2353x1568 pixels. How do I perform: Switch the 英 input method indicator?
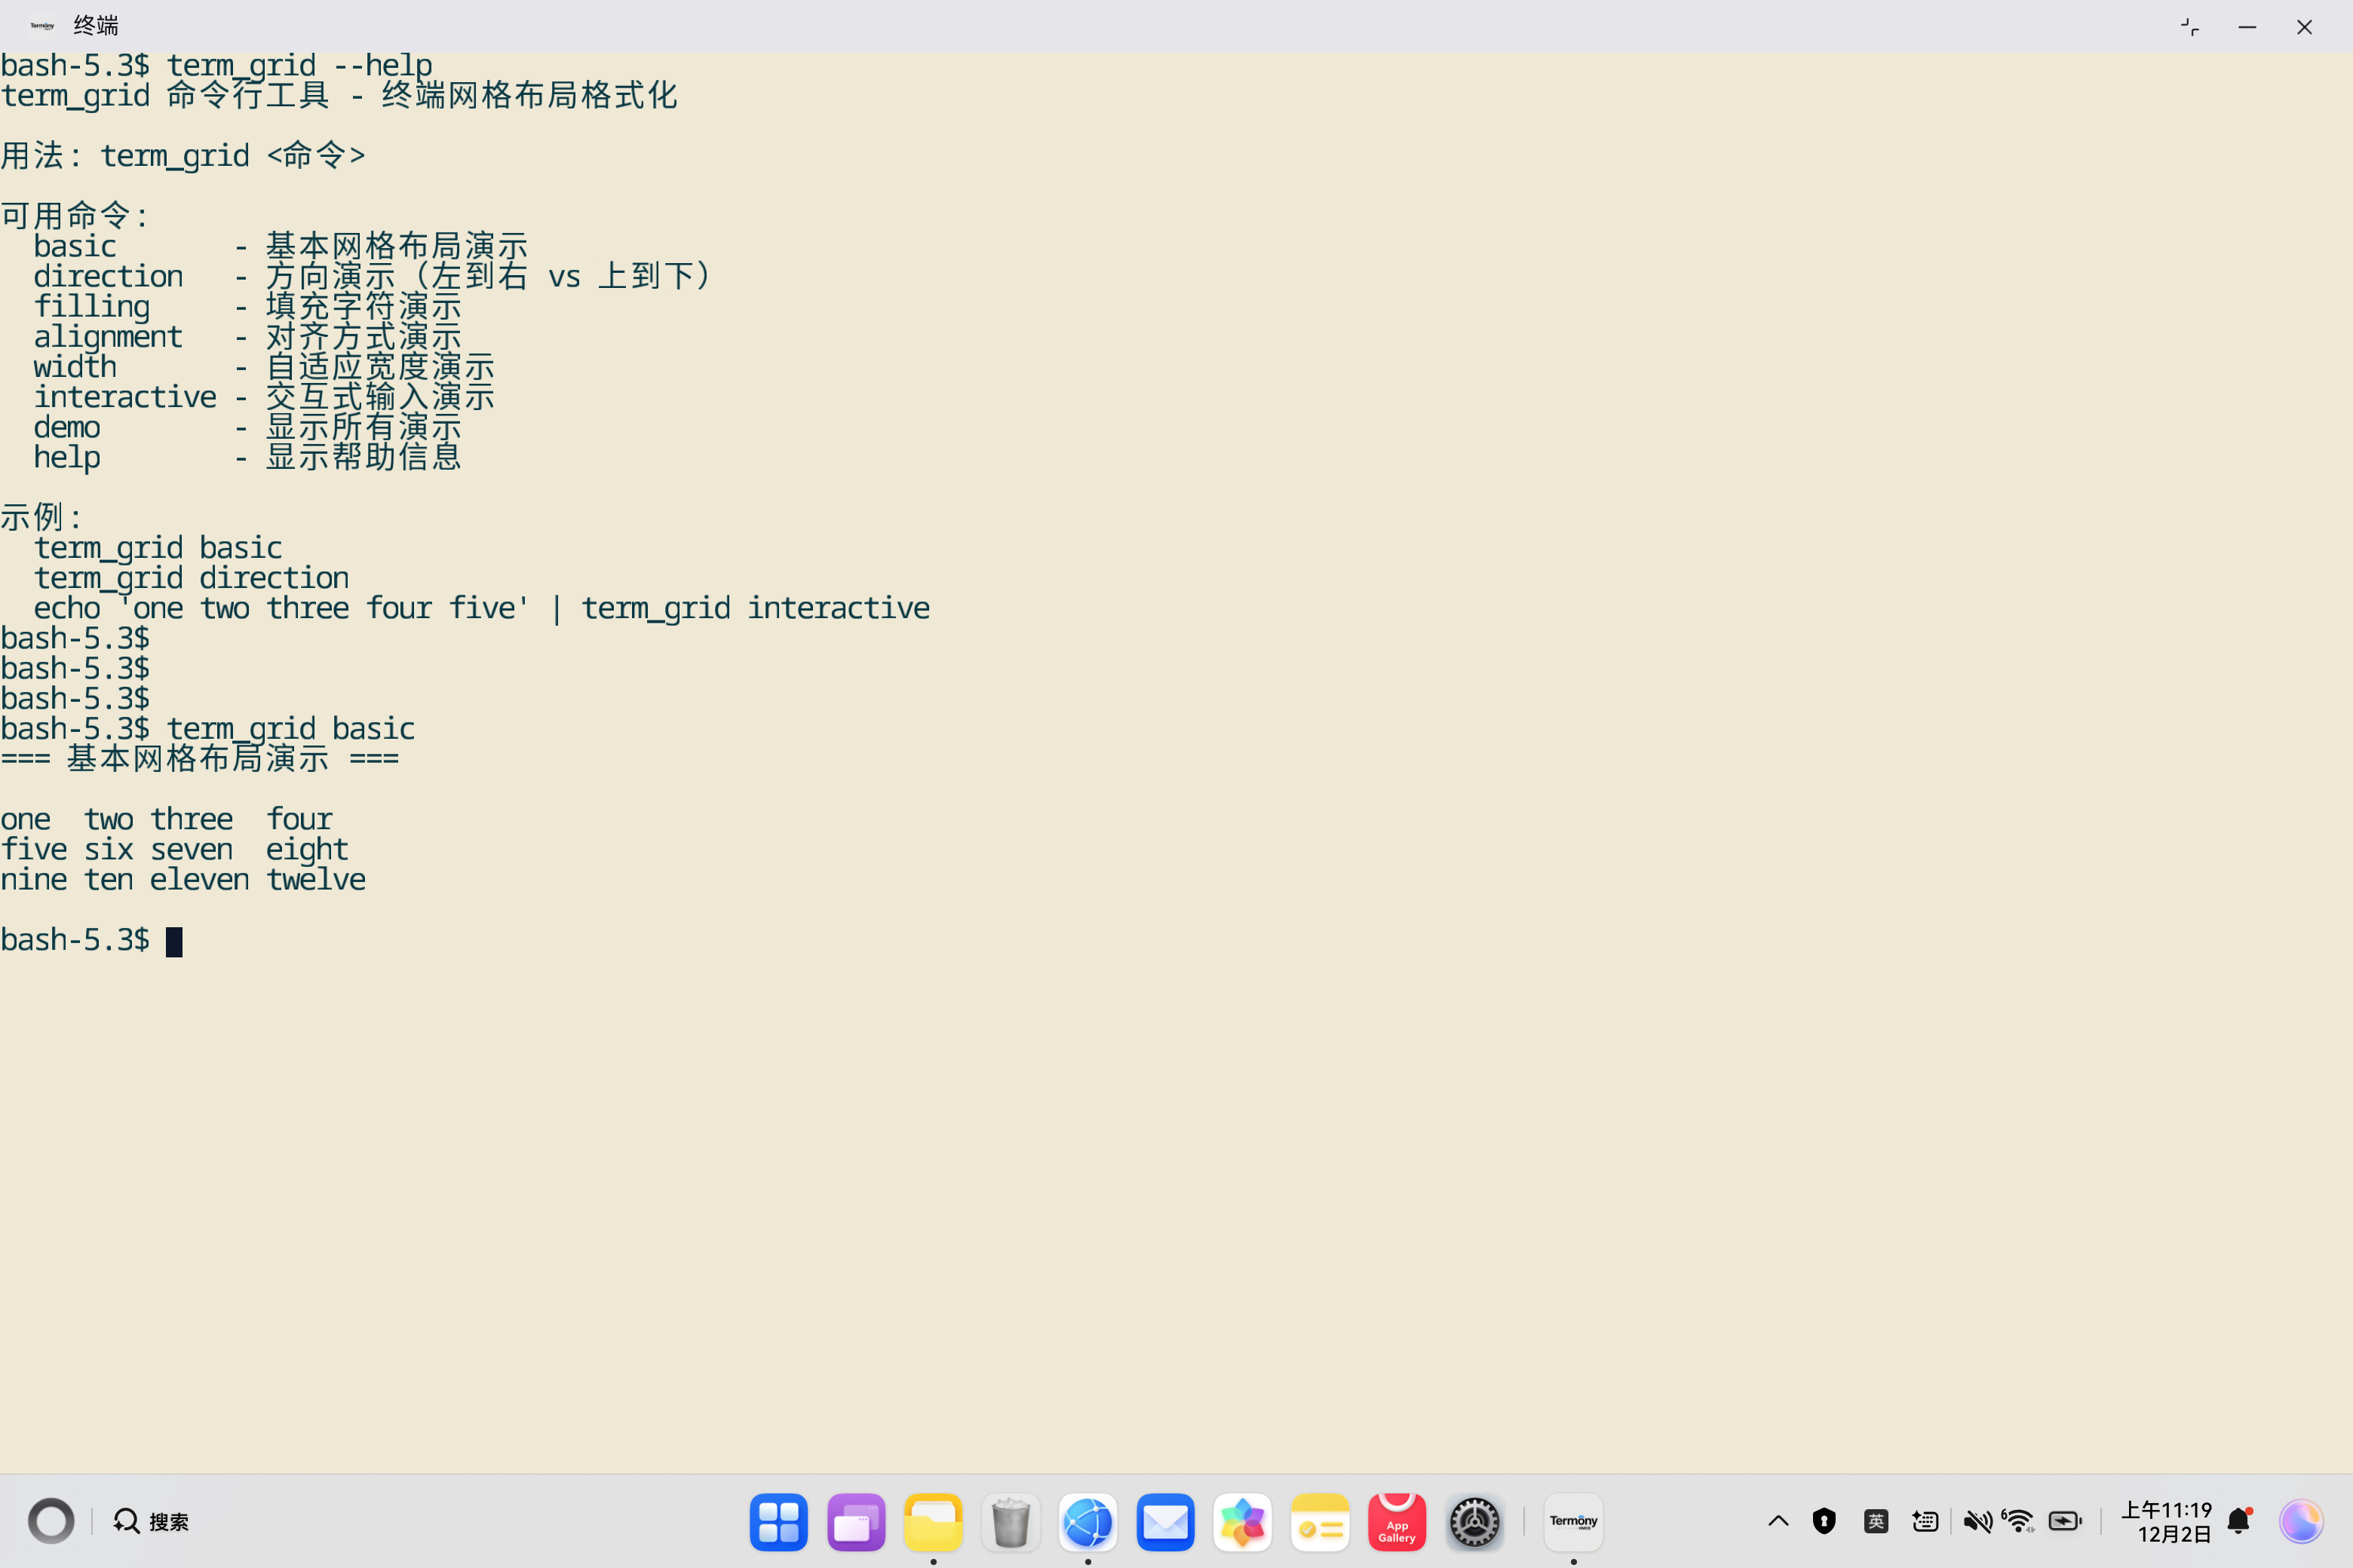coord(1876,1521)
